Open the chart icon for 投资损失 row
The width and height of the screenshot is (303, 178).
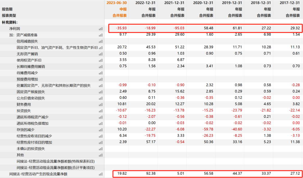pyautogui.click(x=100, y=111)
